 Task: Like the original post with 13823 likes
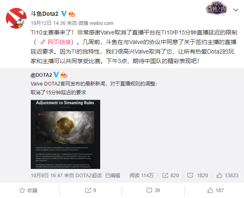coord(227,176)
